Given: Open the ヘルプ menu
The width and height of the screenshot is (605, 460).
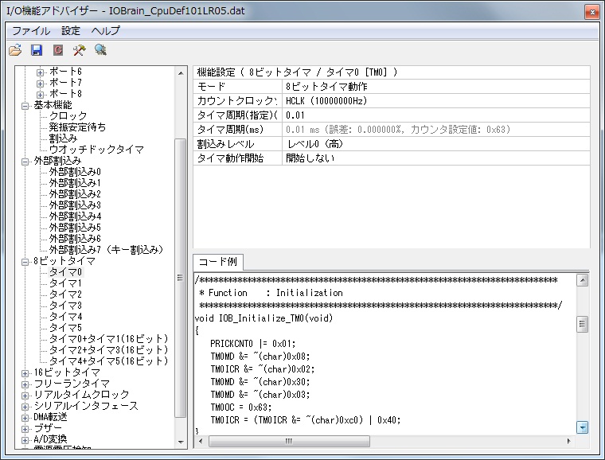Looking at the screenshot, I should pyautogui.click(x=105, y=31).
